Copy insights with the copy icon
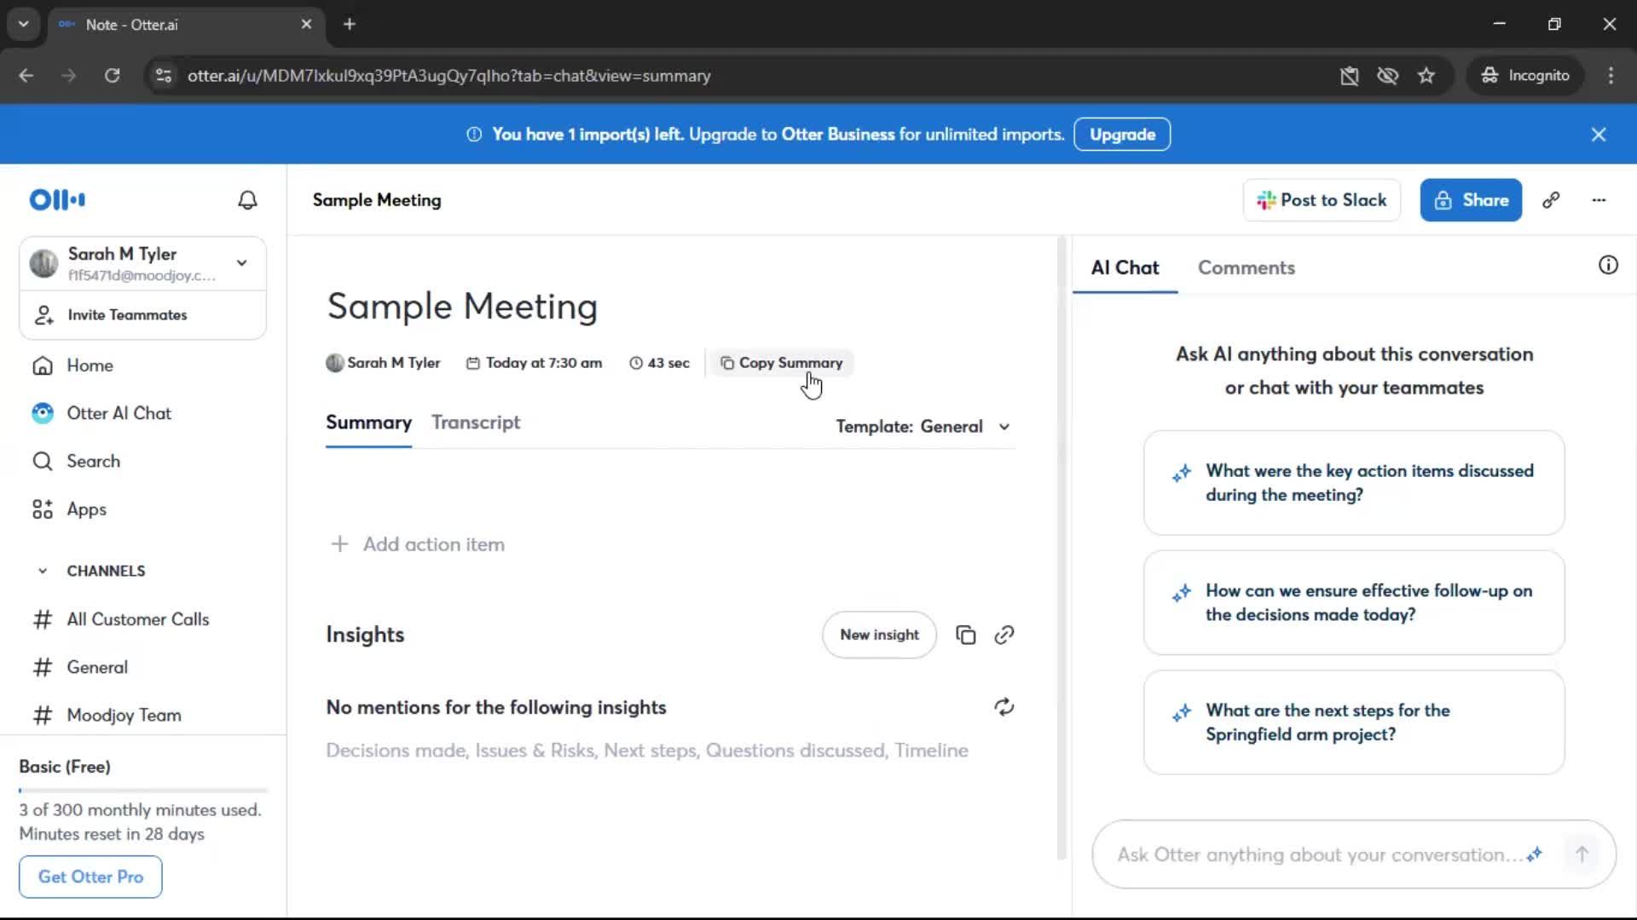The width and height of the screenshot is (1637, 920). click(965, 635)
